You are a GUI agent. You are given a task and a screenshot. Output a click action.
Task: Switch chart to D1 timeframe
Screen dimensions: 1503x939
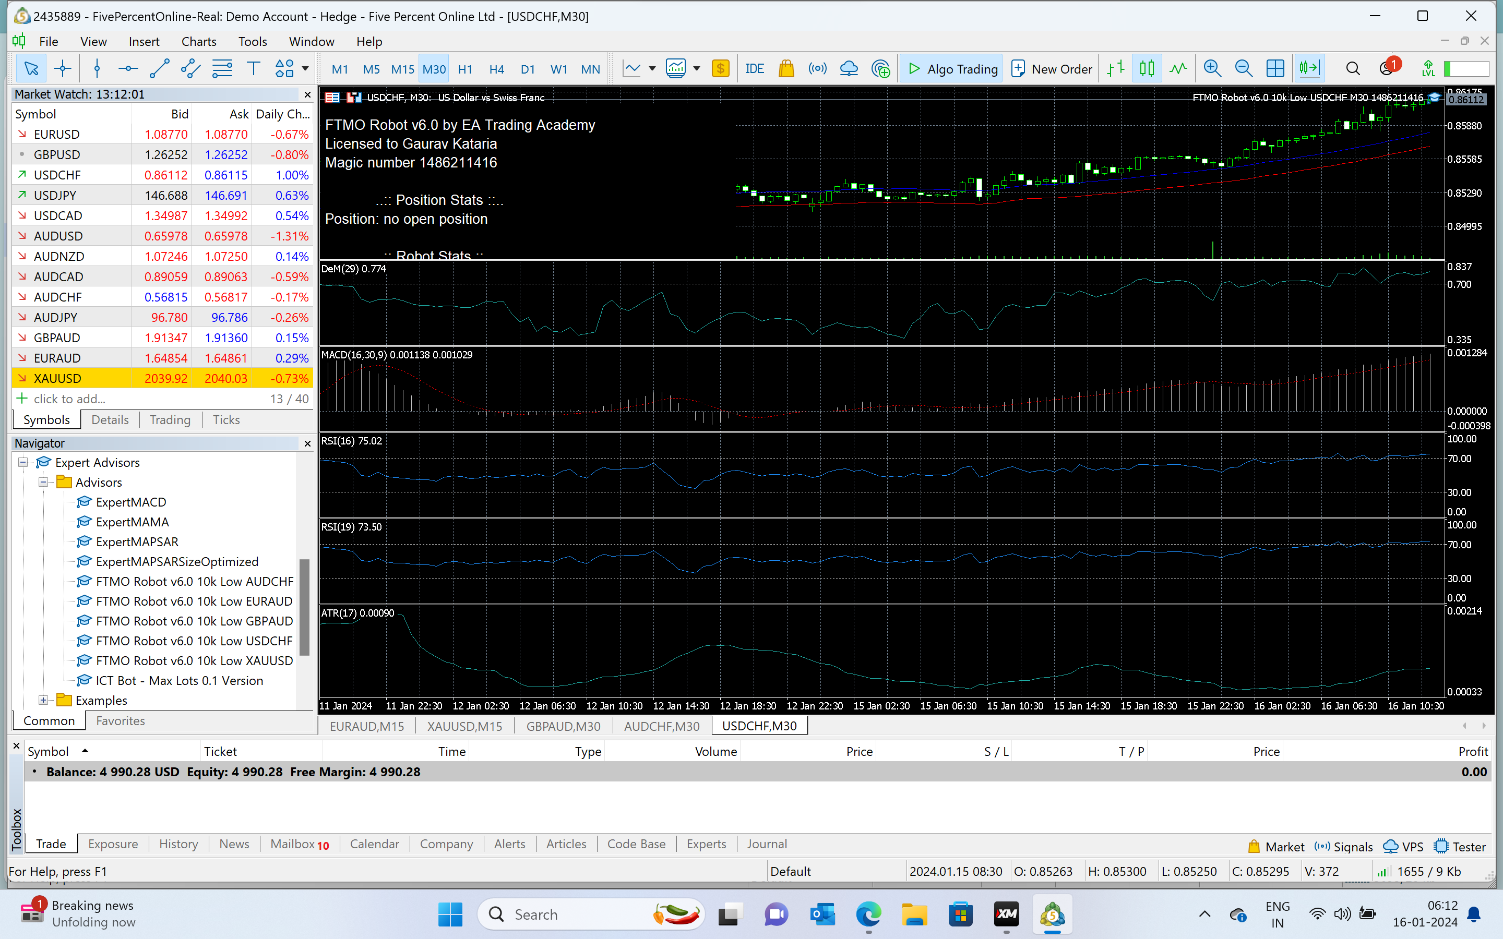[528, 69]
